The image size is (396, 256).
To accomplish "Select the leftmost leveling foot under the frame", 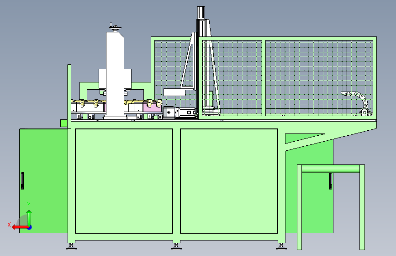I will [x=71, y=246].
